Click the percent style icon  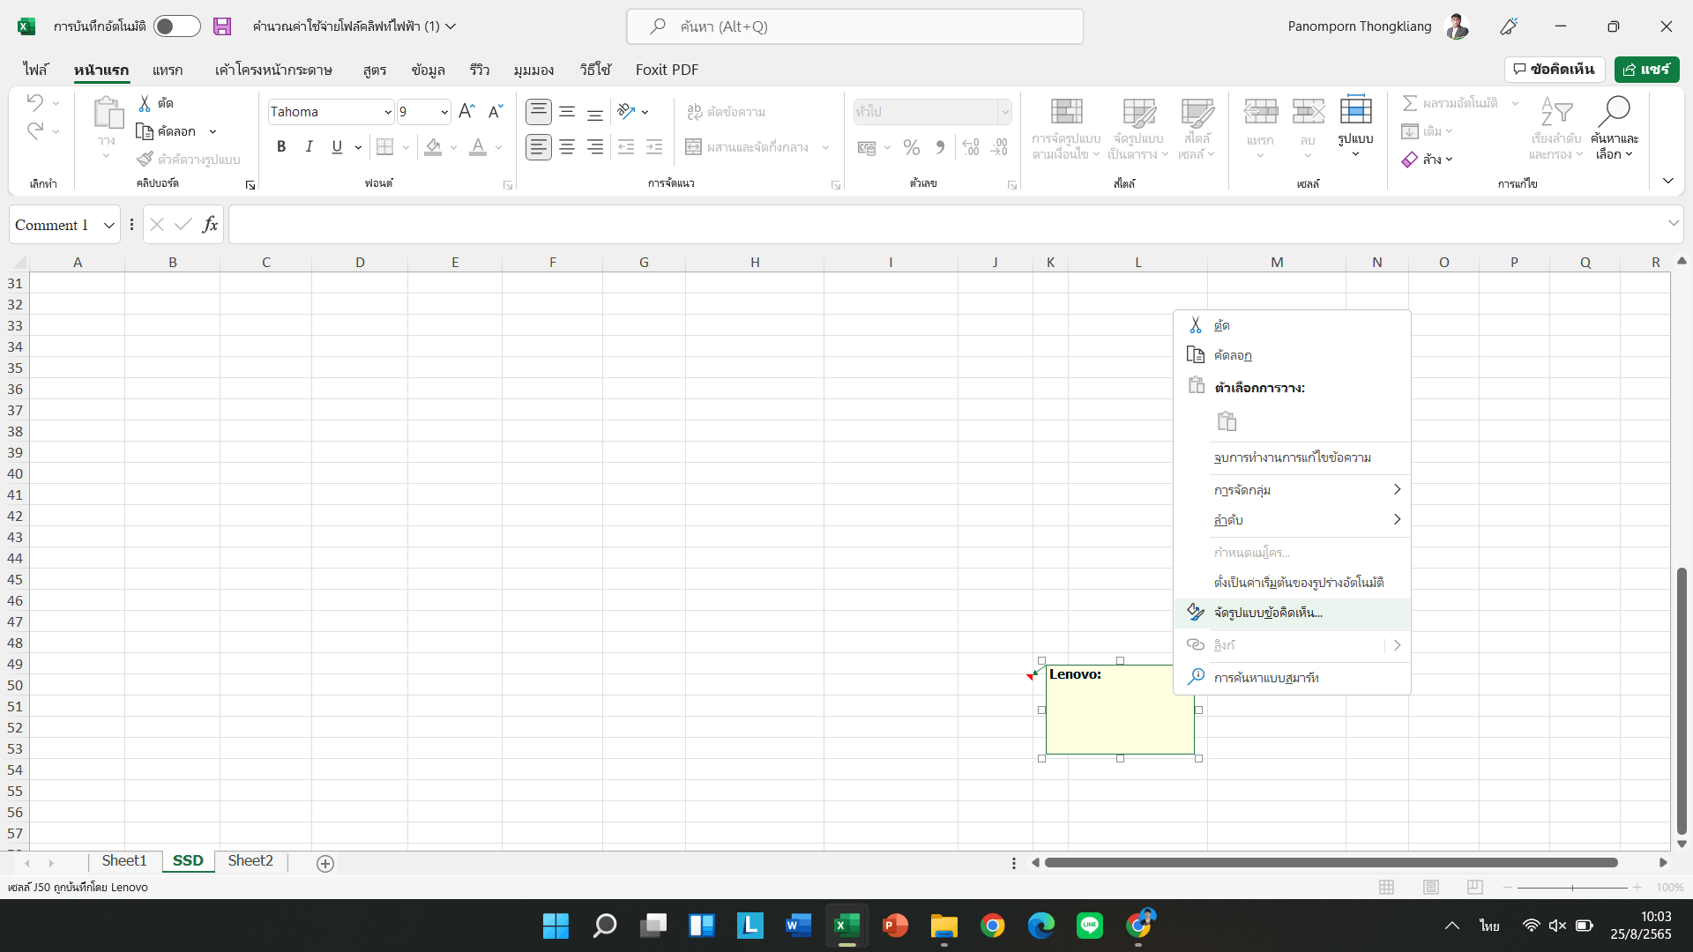coord(912,147)
